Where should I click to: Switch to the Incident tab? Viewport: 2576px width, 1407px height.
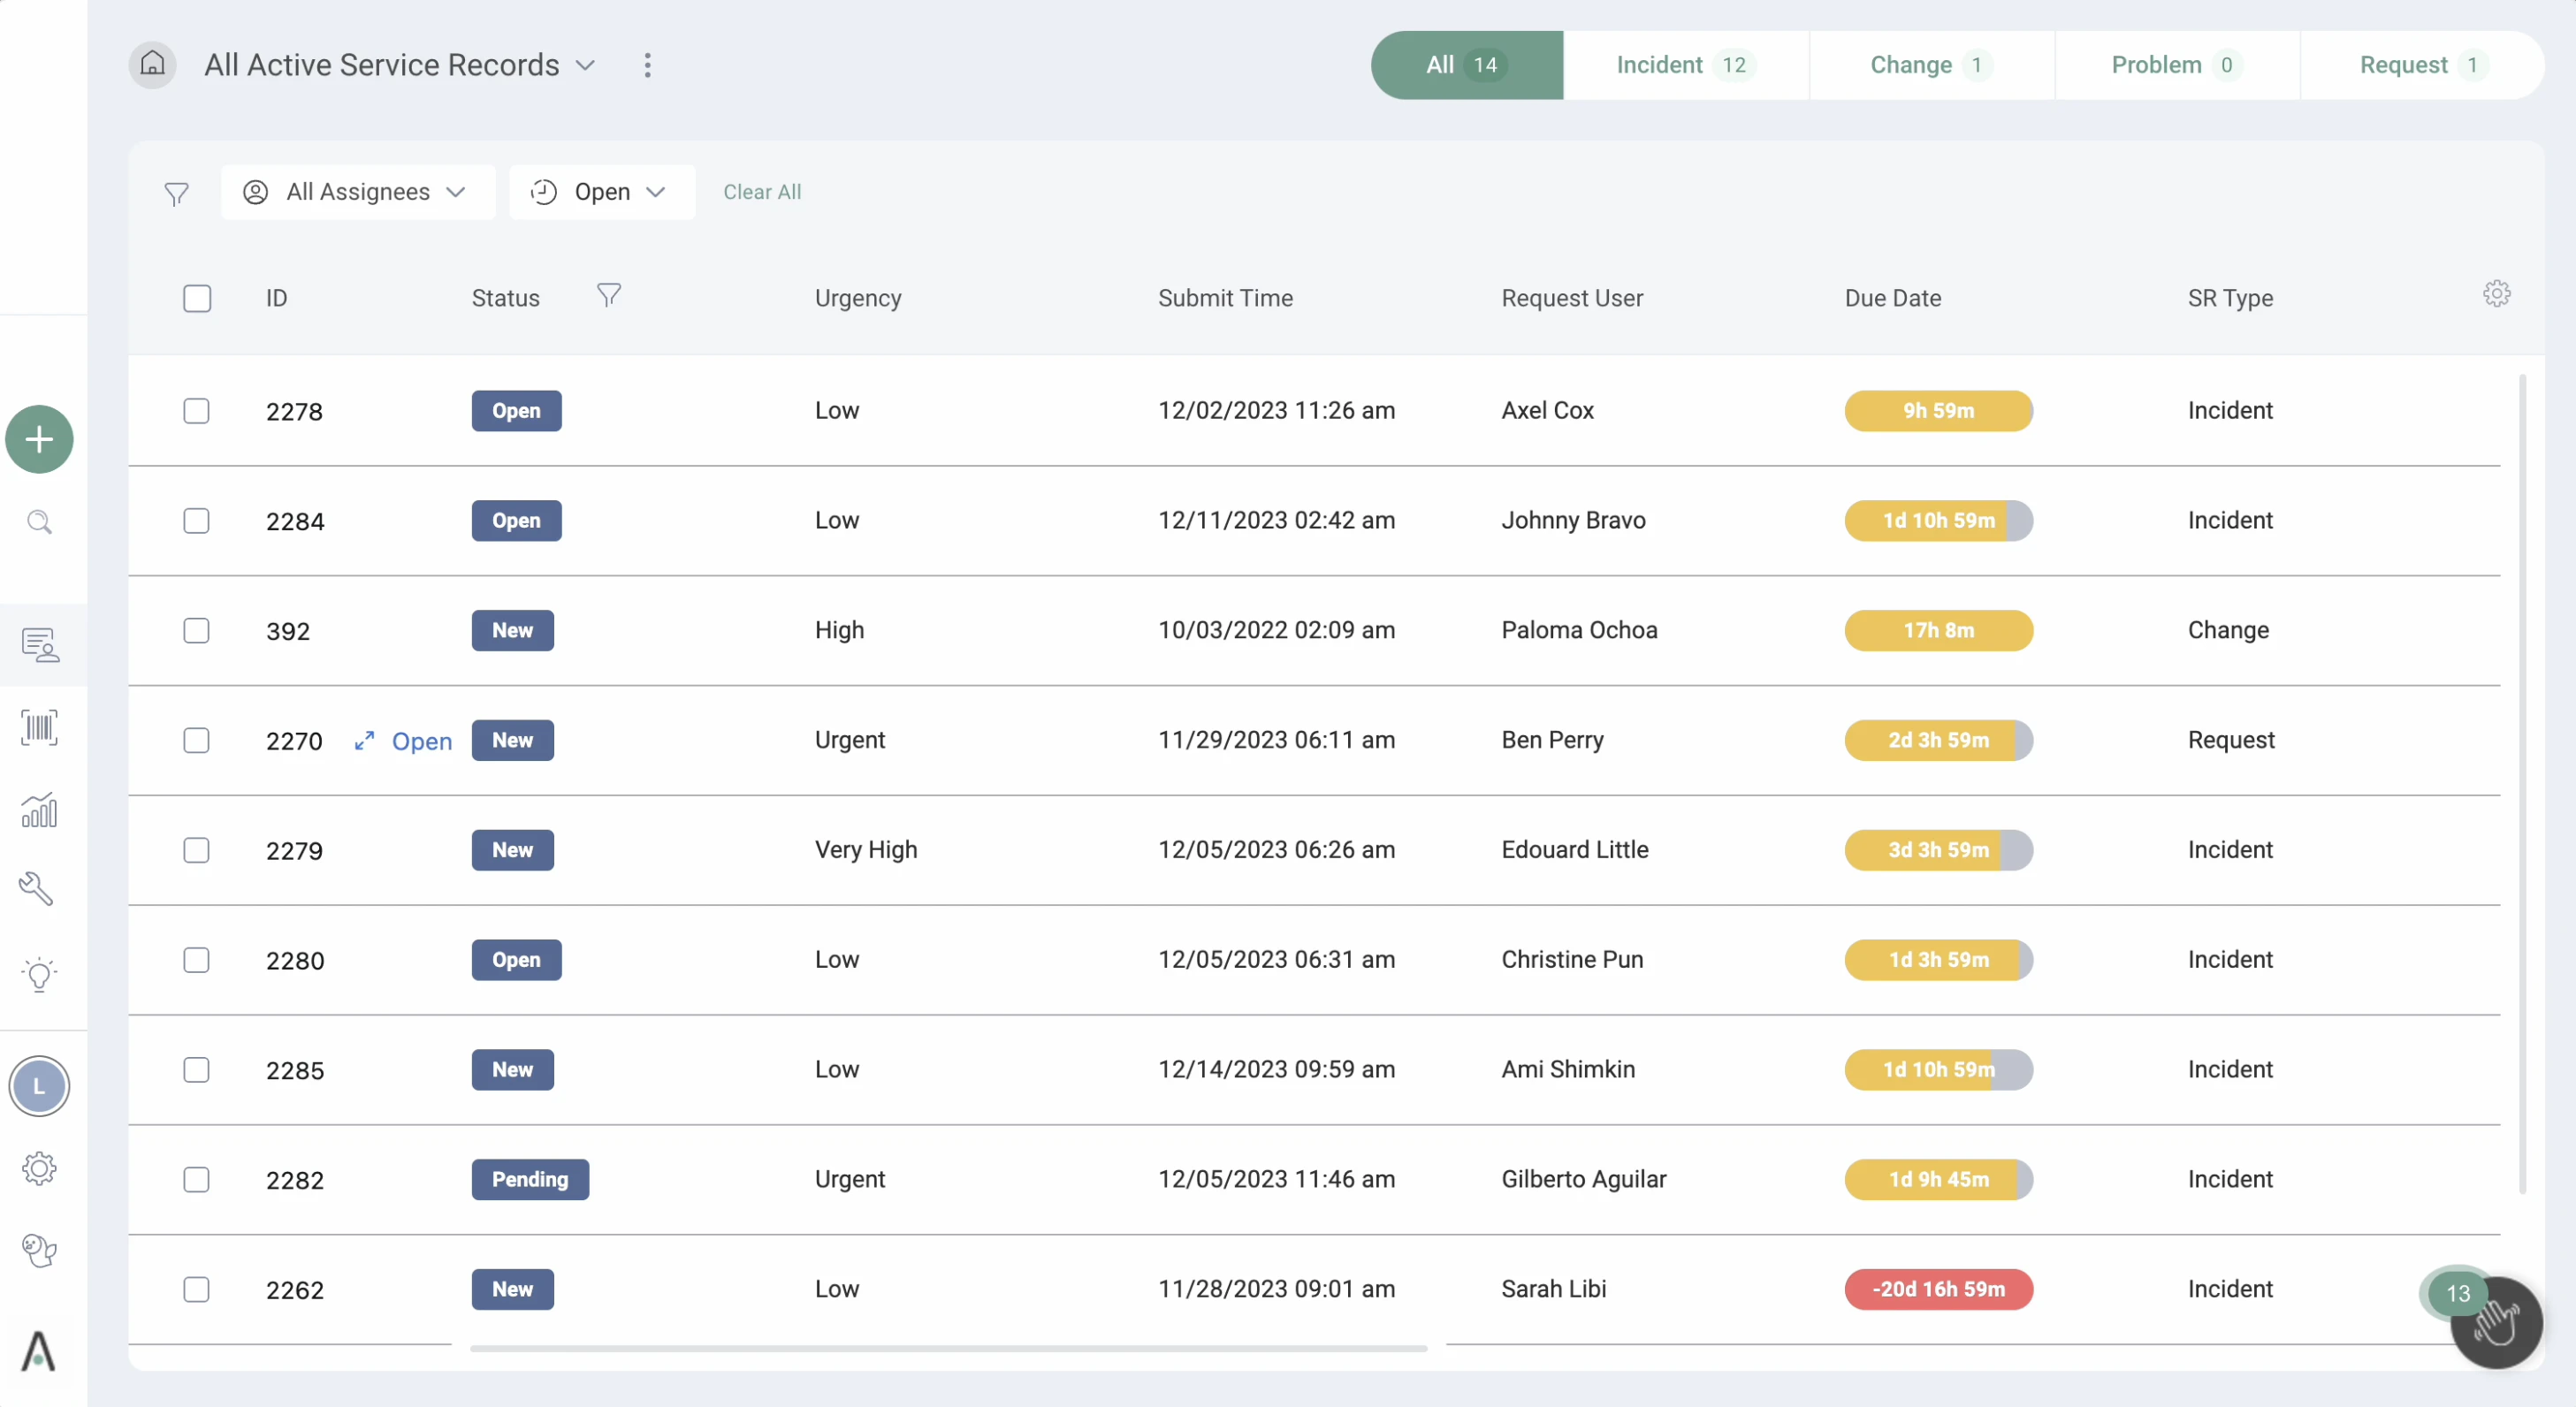[x=1683, y=65]
